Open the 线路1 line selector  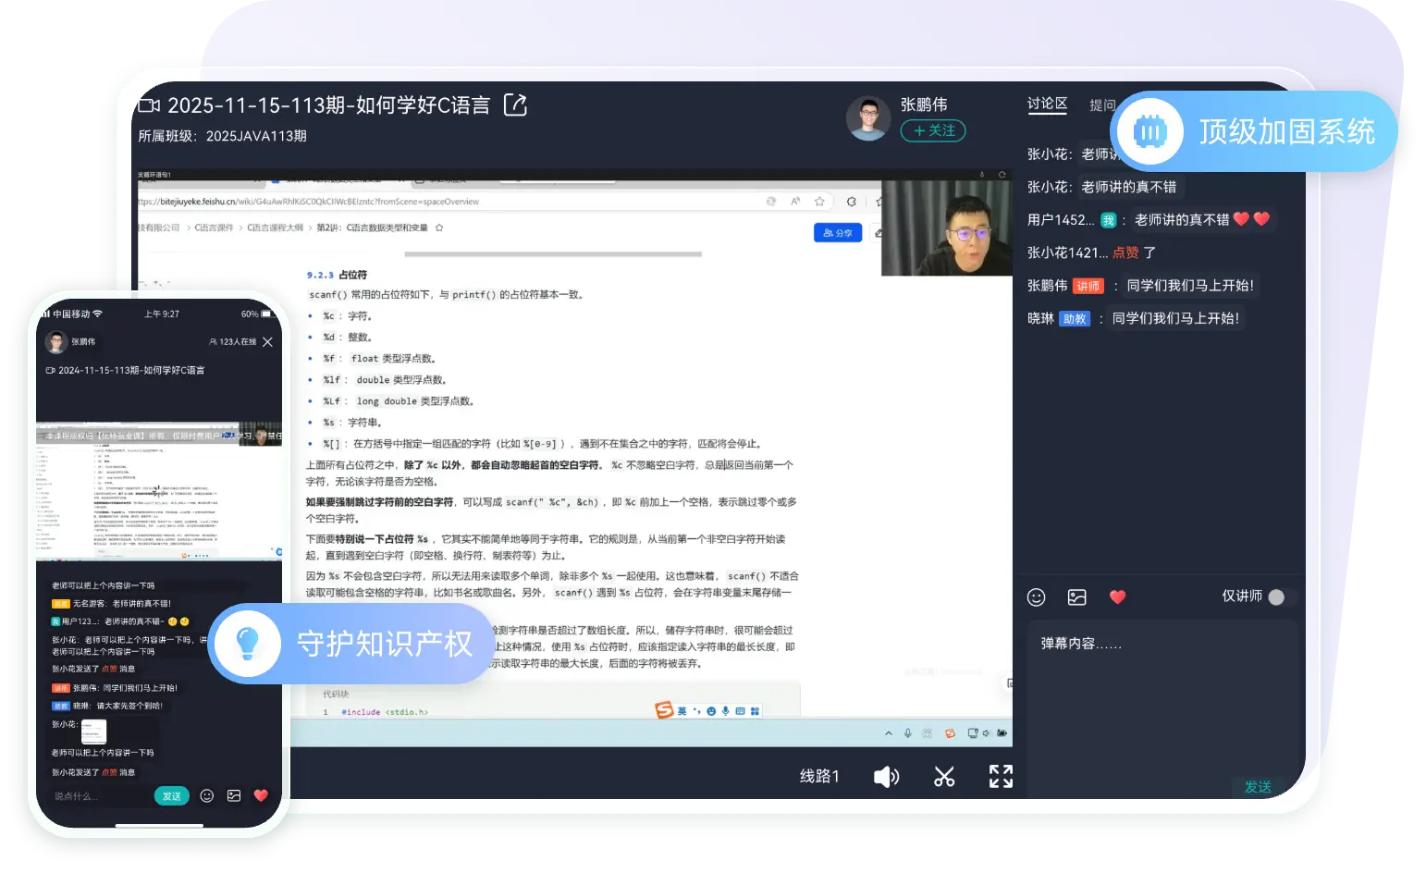(819, 777)
